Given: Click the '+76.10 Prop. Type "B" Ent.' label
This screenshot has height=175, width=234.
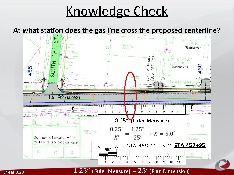Looking at the screenshot, I should (150, 67).
